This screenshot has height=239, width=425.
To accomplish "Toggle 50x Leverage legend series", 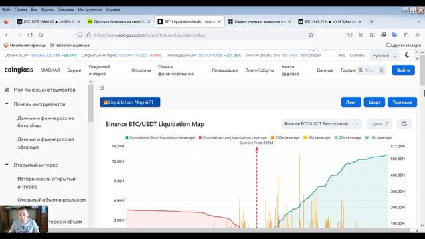I will coord(317,137).
